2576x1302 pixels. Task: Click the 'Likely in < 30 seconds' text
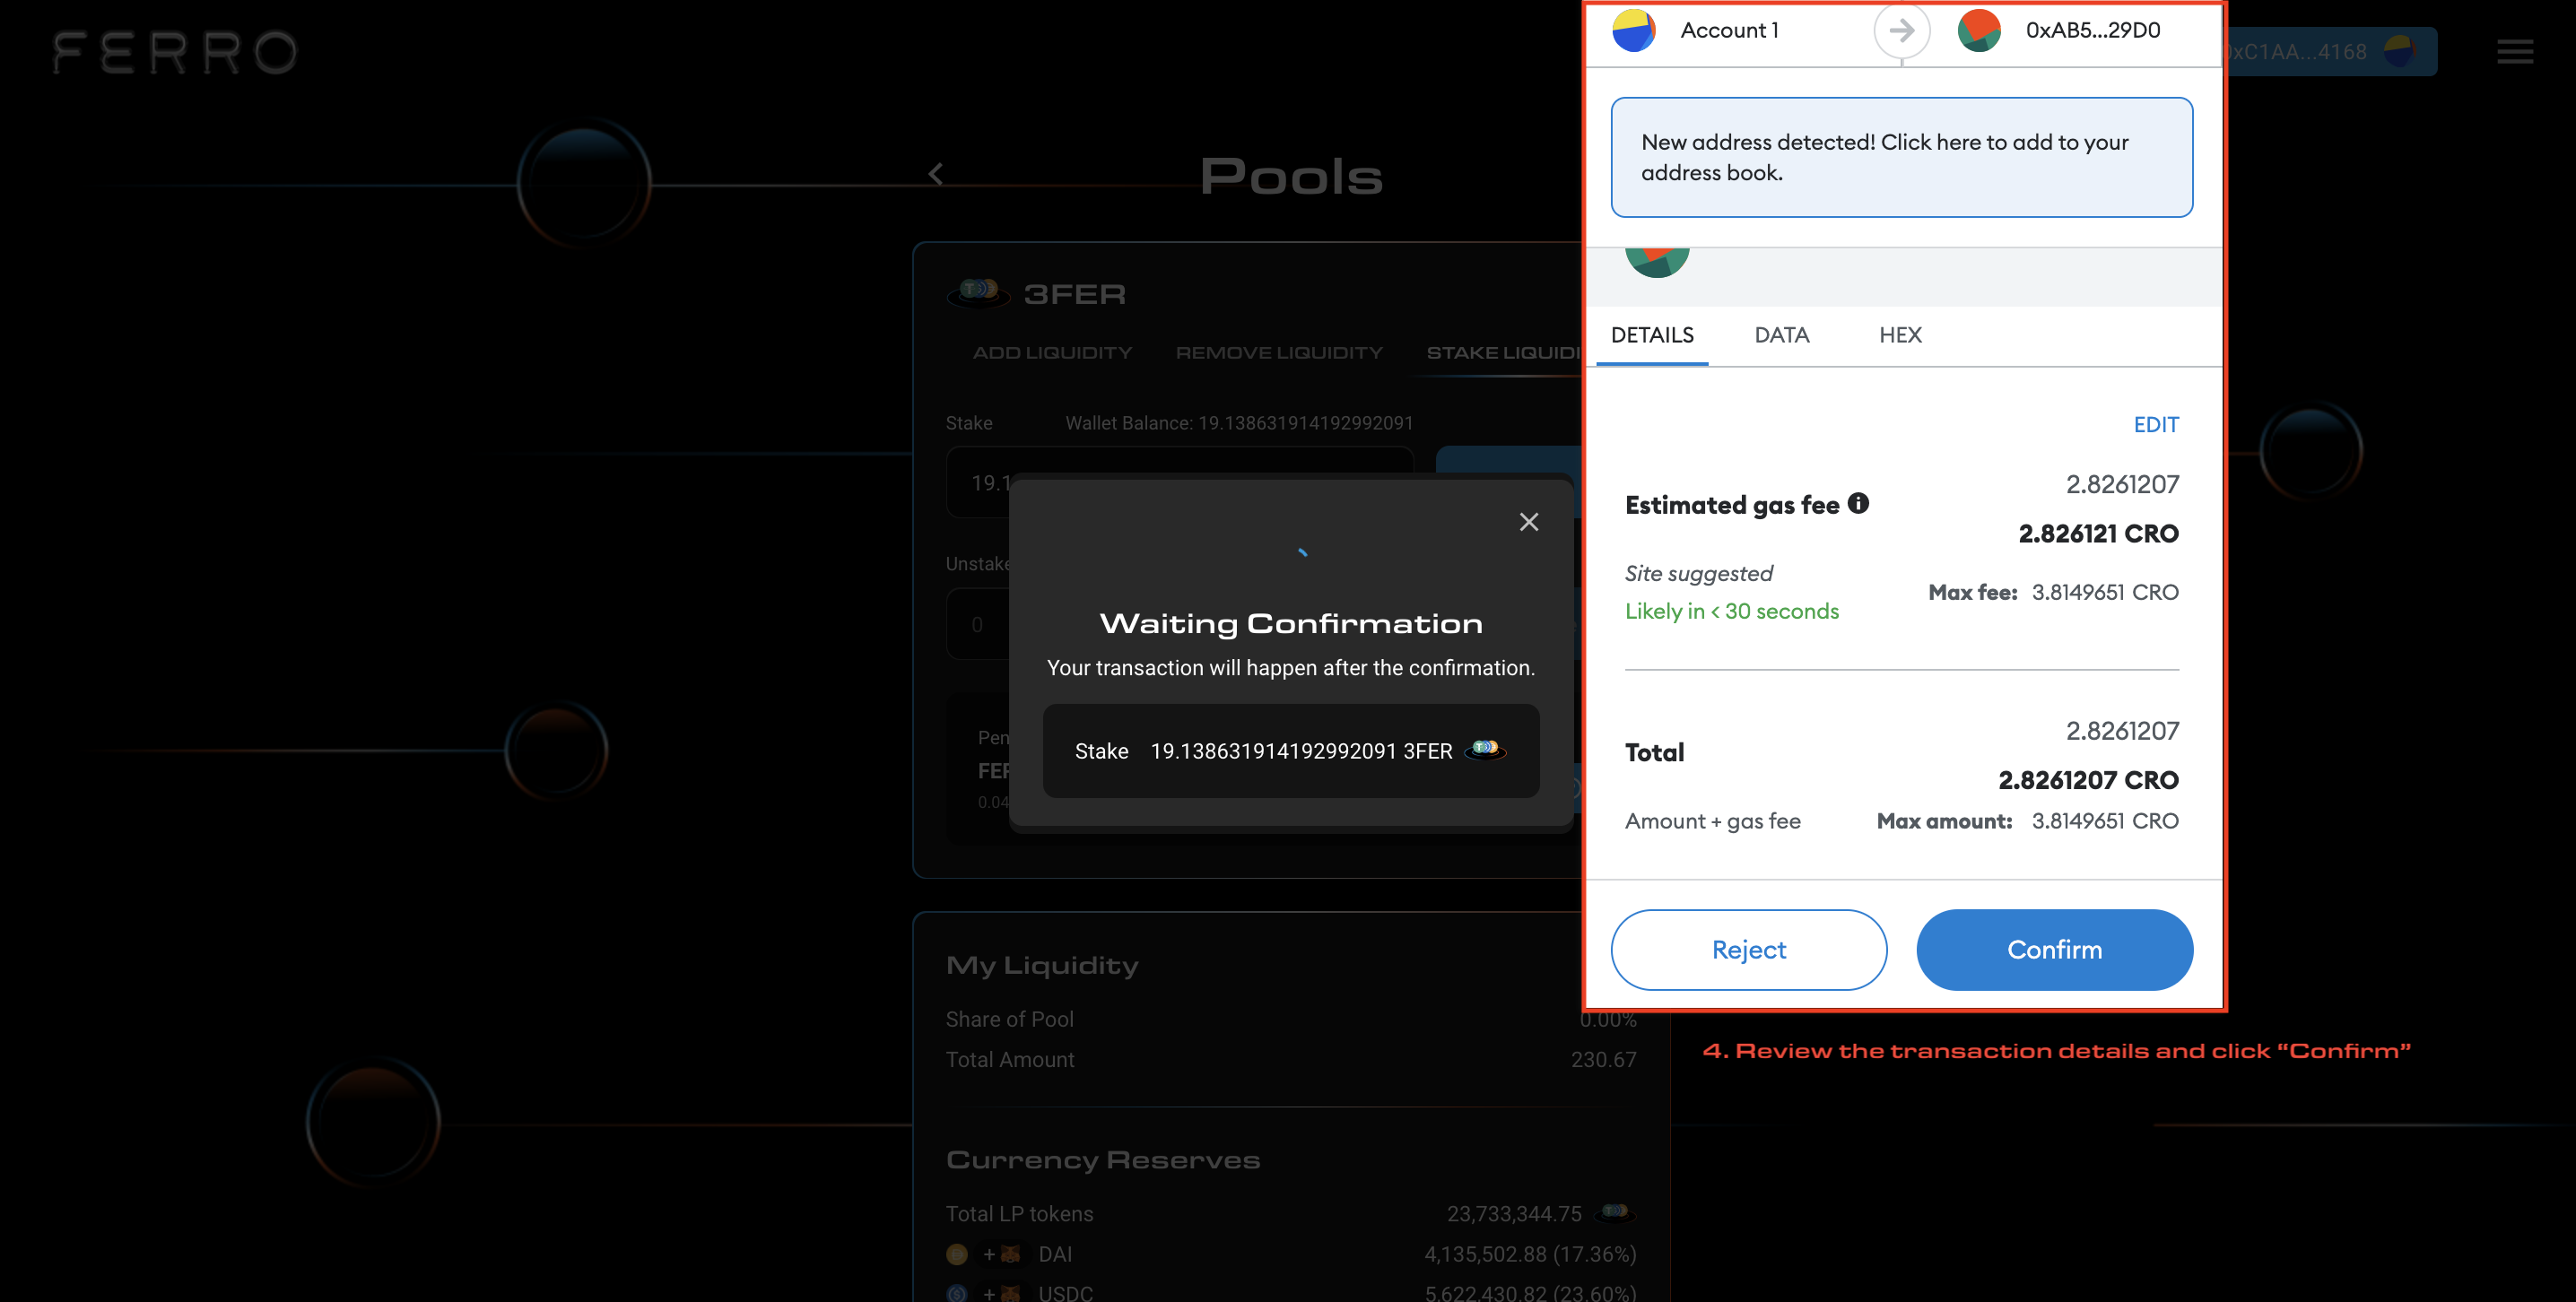1731,611
